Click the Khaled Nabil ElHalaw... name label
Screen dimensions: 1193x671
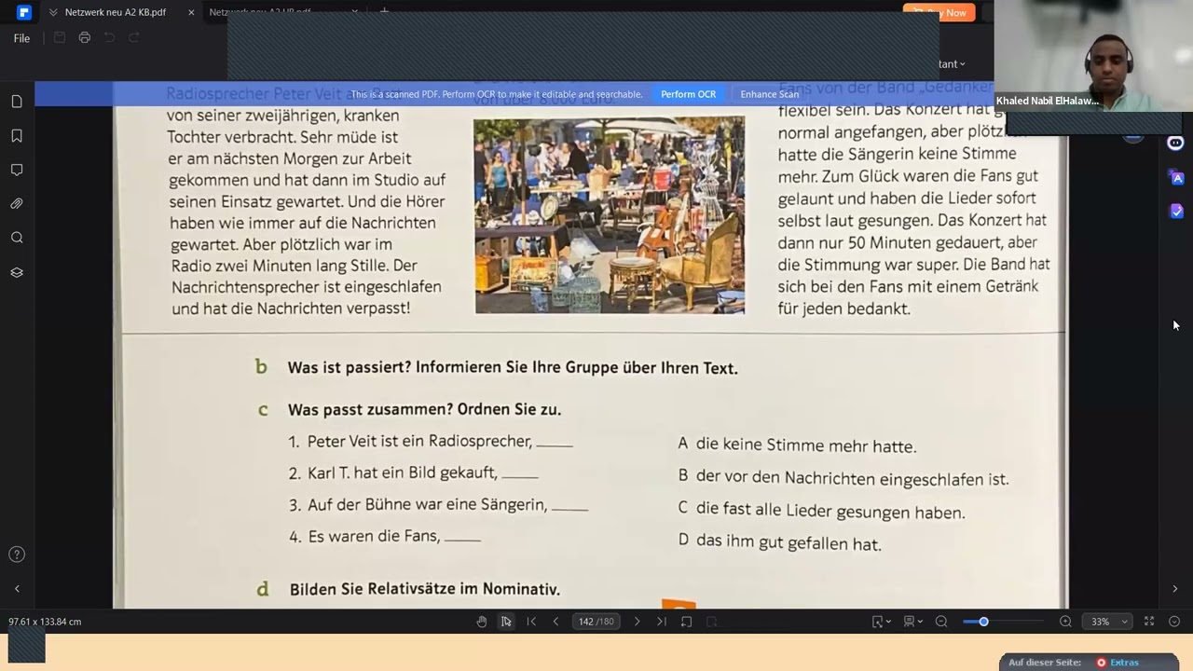coord(1047,101)
